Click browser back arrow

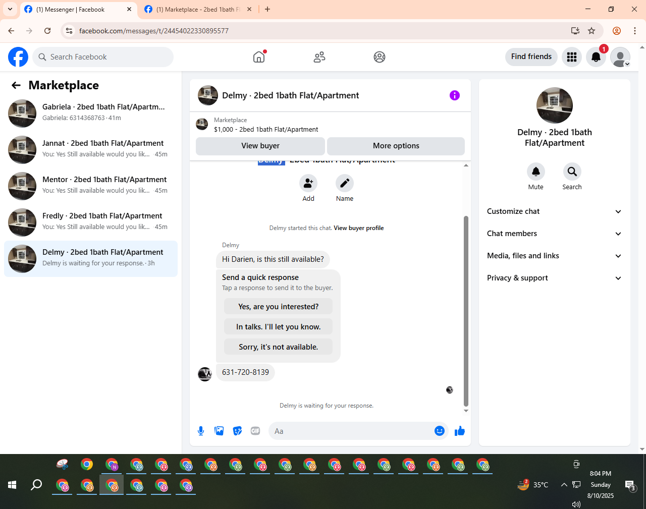pos(11,31)
